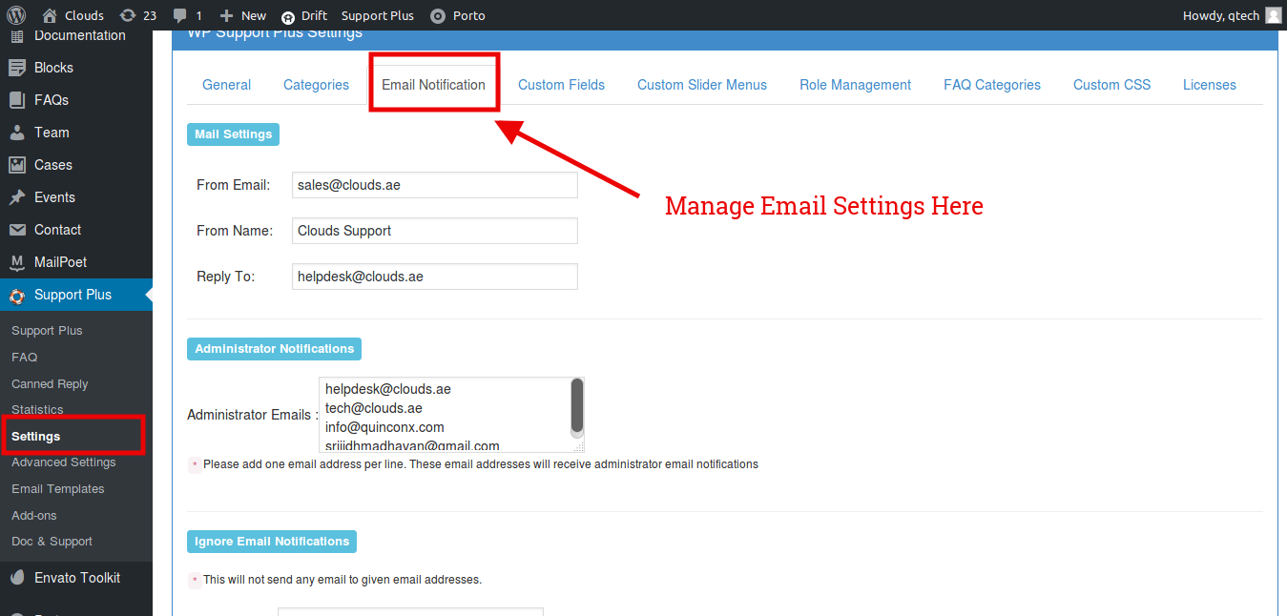Open the Custom Fields tab
This screenshot has height=616, width=1287.
click(x=562, y=85)
